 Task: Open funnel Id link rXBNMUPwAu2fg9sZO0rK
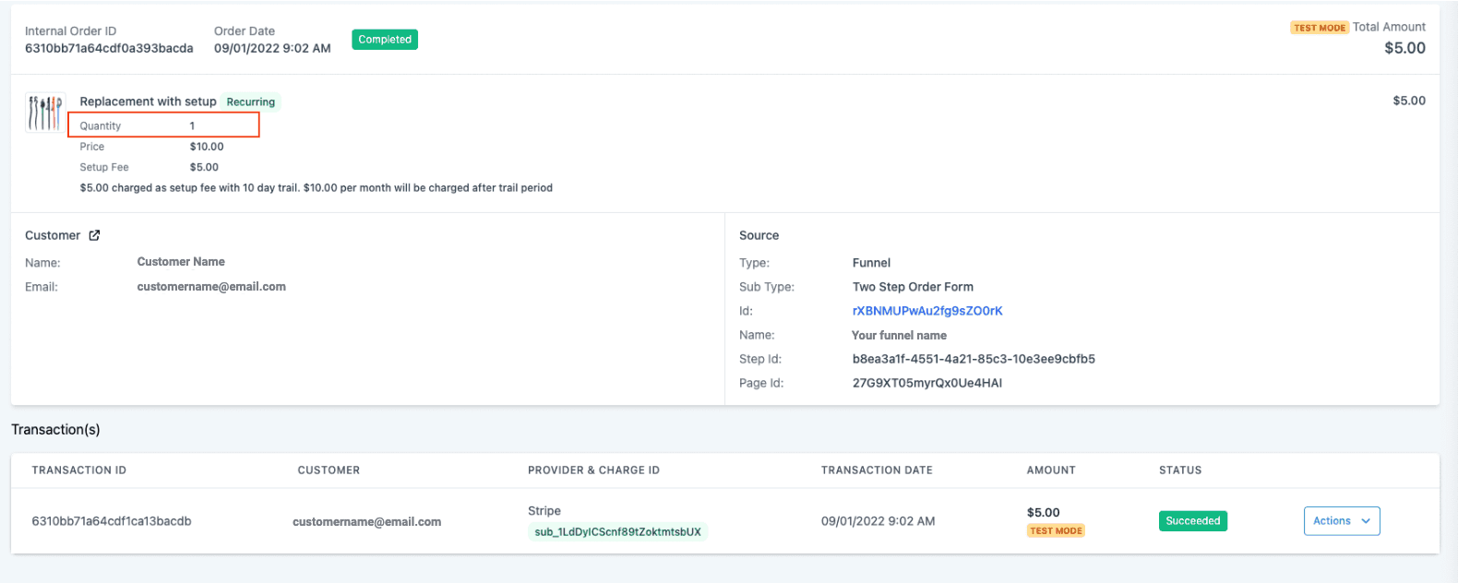927,311
